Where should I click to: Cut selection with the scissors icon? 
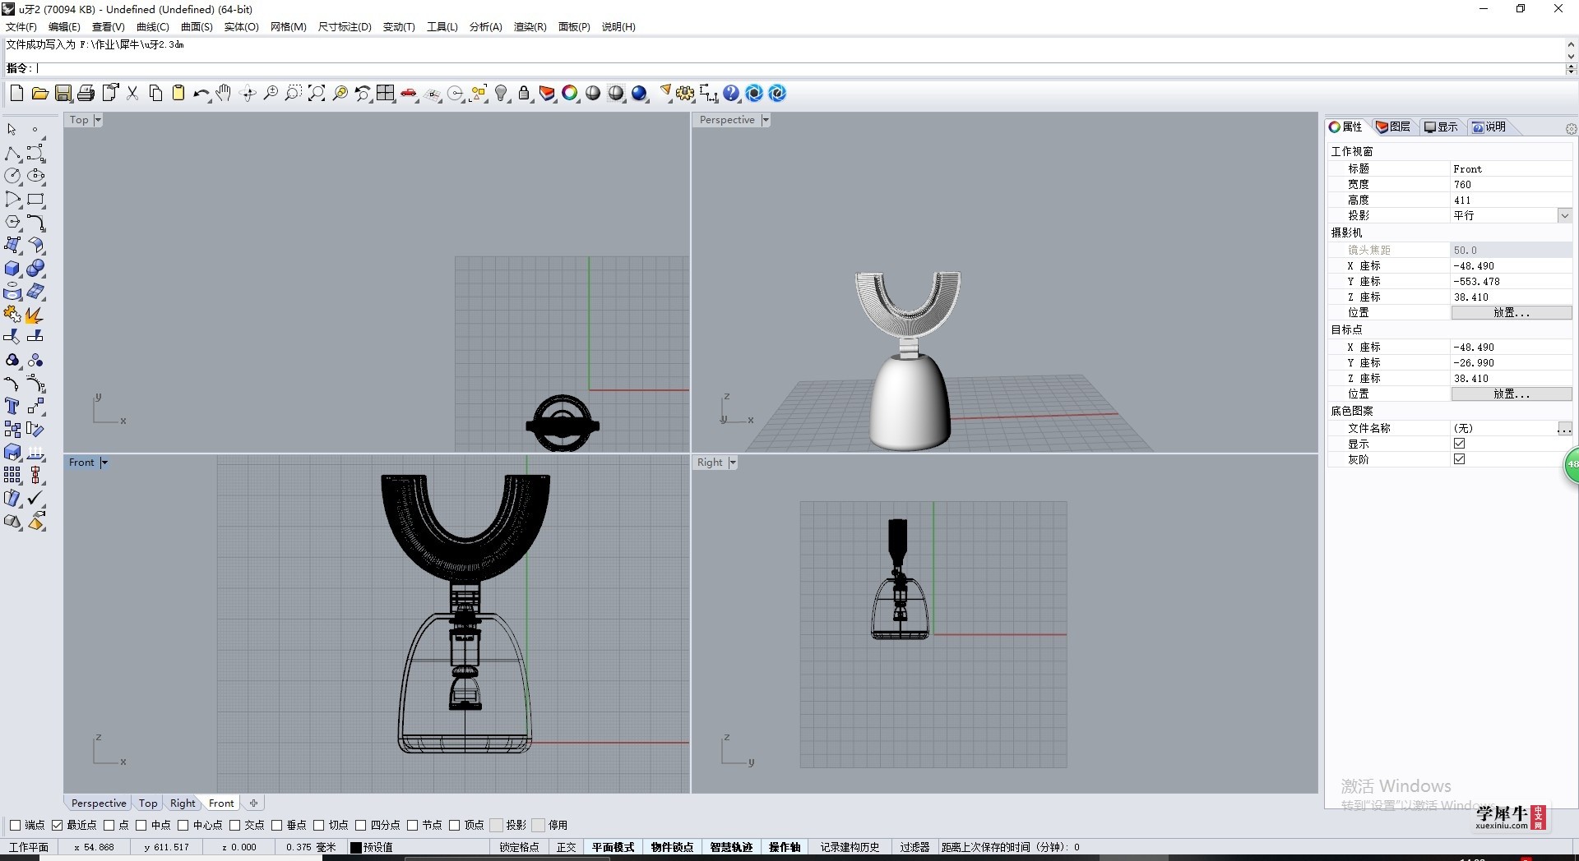click(132, 93)
